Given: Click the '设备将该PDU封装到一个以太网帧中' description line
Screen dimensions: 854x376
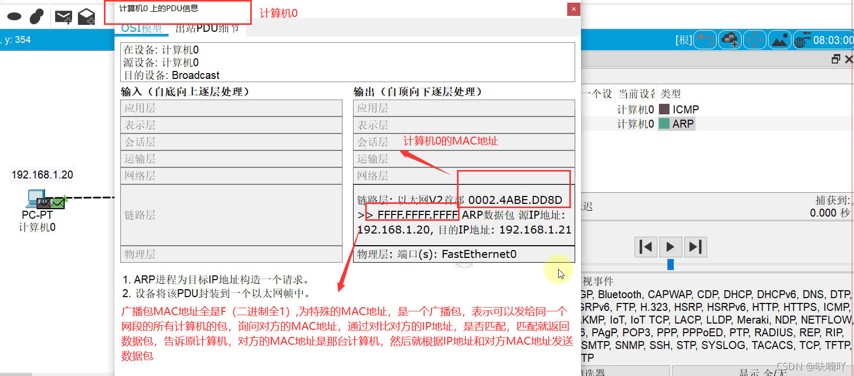Looking at the screenshot, I should pos(216,293).
